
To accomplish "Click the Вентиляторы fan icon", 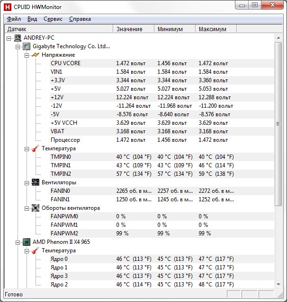I will (36, 182).
